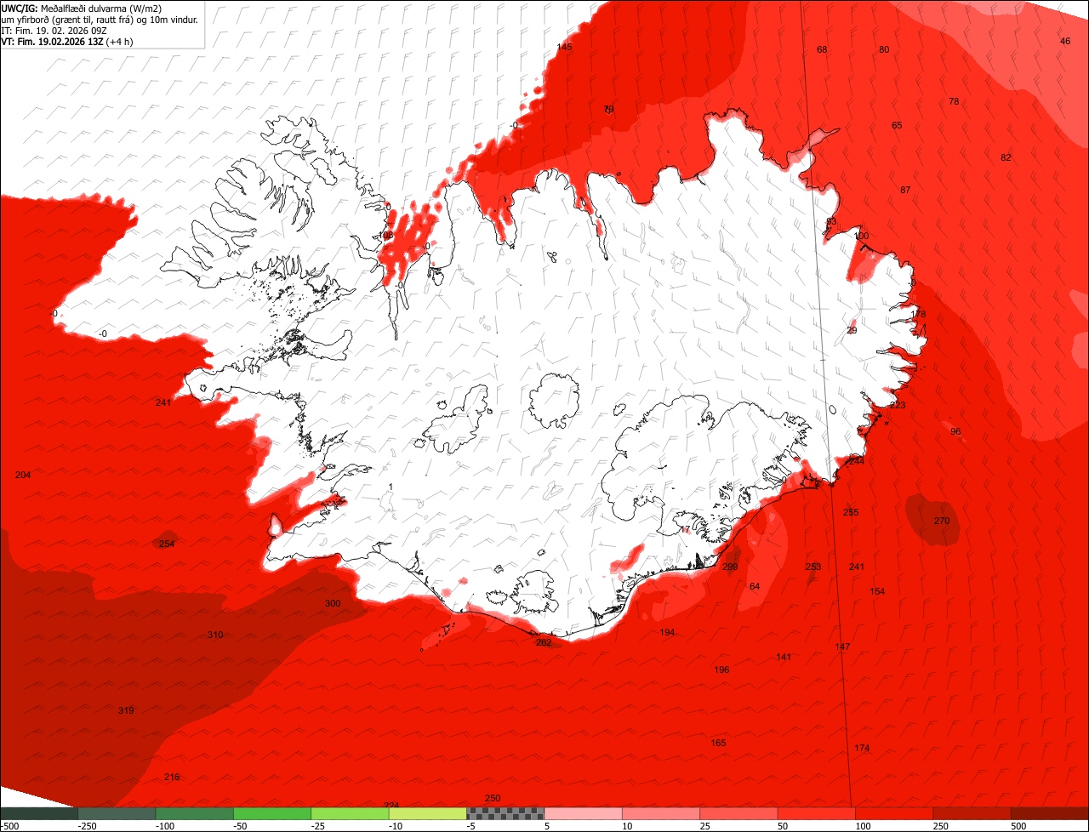Click the legend label '-10'
This screenshot has height=832, width=1089.
pyautogui.click(x=397, y=826)
